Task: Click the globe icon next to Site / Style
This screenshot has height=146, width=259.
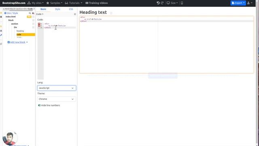Action: [x=5, y=13]
